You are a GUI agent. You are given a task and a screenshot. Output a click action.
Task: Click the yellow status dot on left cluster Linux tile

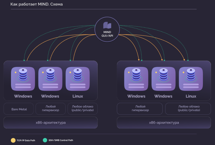(70, 72)
